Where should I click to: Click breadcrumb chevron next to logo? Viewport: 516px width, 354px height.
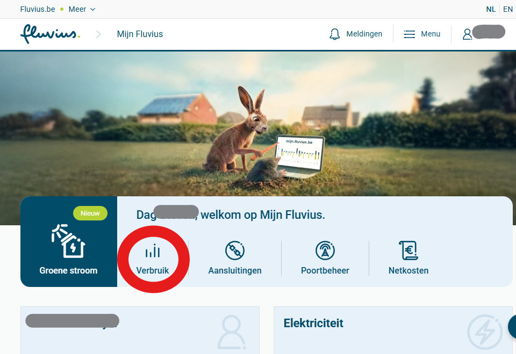(x=98, y=34)
